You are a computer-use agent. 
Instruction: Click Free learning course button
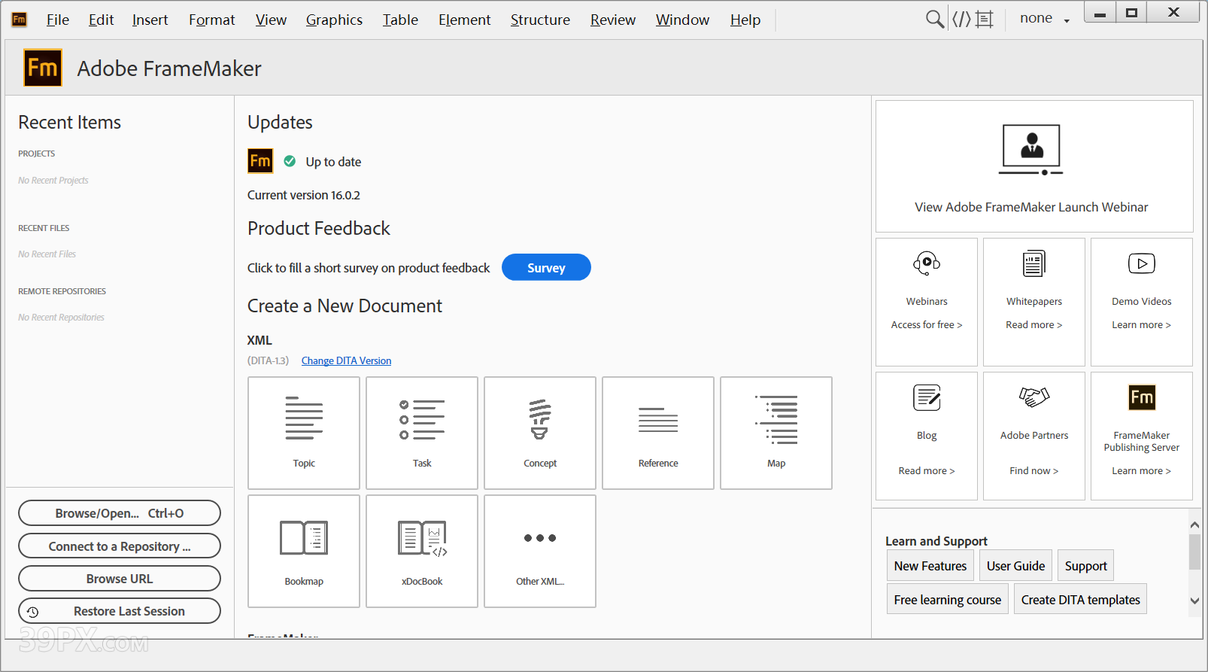point(947,600)
